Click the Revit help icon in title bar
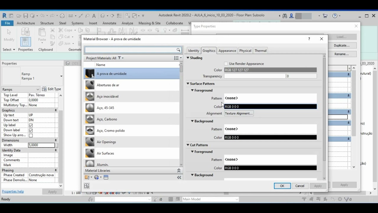 (335, 16)
